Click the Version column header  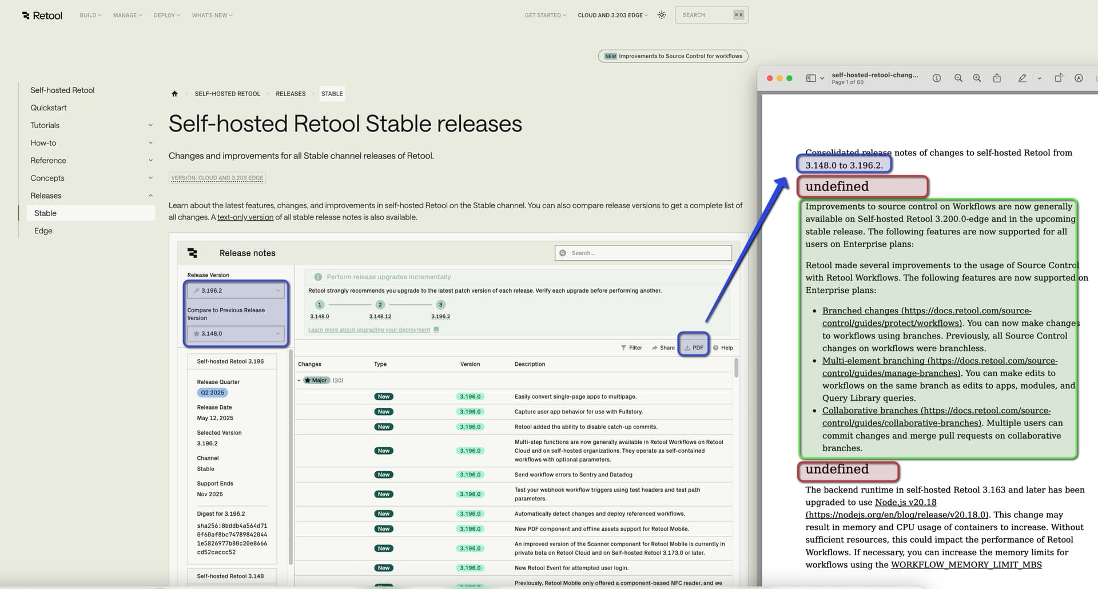point(470,364)
